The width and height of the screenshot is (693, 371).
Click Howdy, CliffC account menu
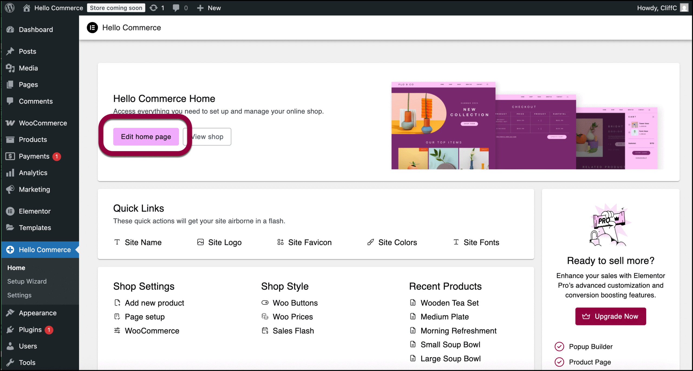point(662,8)
